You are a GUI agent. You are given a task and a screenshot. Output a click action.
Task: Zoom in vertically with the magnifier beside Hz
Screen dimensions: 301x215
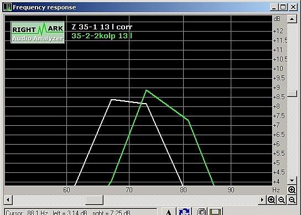(x=292, y=190)
